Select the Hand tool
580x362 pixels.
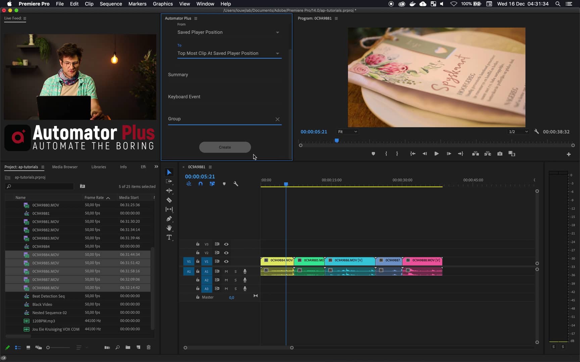(169, 228)
